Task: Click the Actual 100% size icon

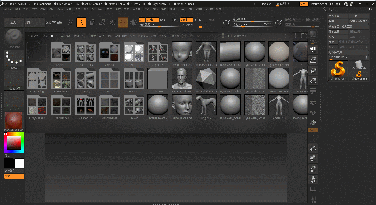Action: click(x=313, y=70)
